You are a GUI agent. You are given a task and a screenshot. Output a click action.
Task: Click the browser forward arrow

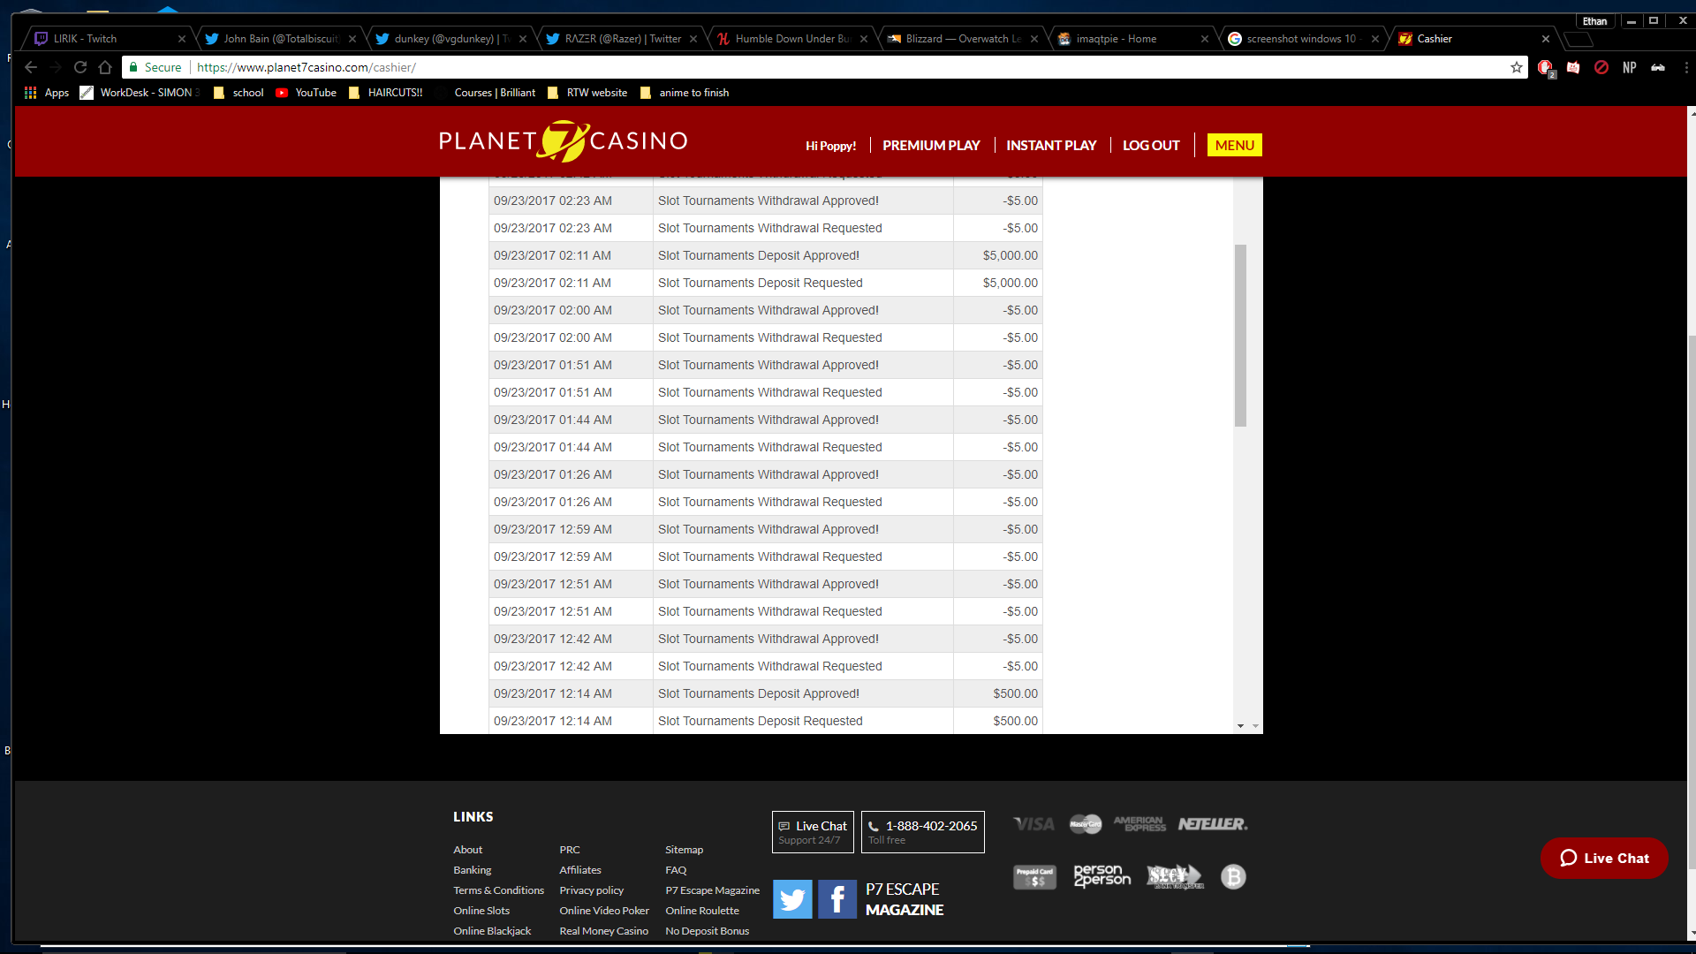coord(56,67)
